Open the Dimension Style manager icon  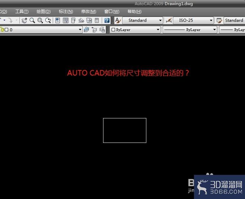click(169, 20)
